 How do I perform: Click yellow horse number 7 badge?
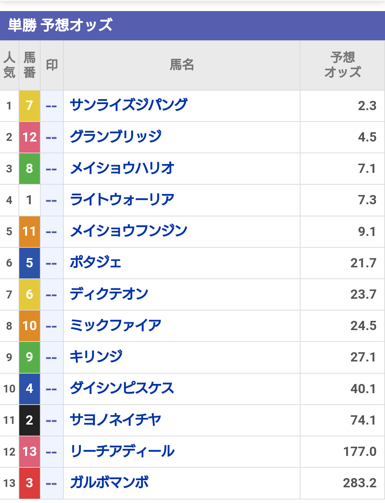coord(30,106)
